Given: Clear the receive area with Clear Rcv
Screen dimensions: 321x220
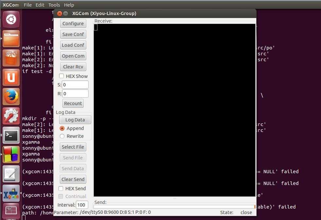Looking at the screenshot, I should pyautogui.click(x=73, y=67).
